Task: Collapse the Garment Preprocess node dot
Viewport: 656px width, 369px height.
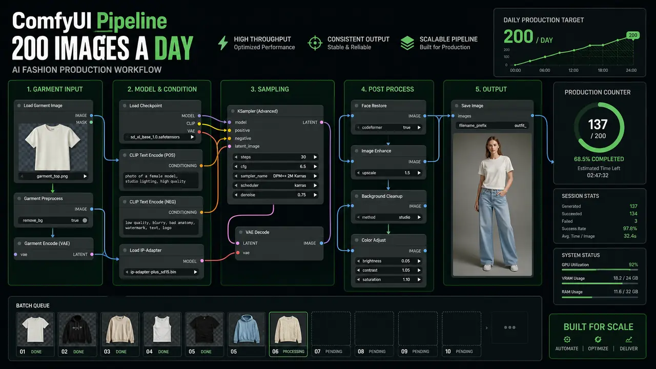Action: tap(18, 198)
